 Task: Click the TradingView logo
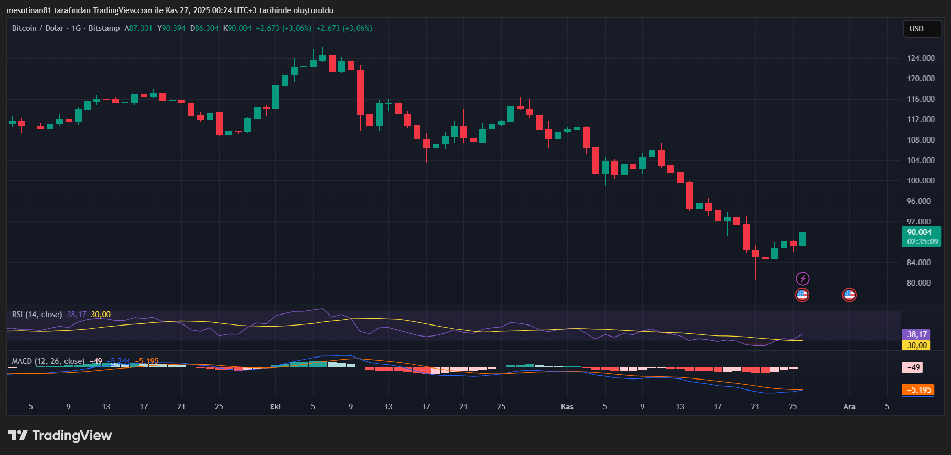click(x=60, y=435)
